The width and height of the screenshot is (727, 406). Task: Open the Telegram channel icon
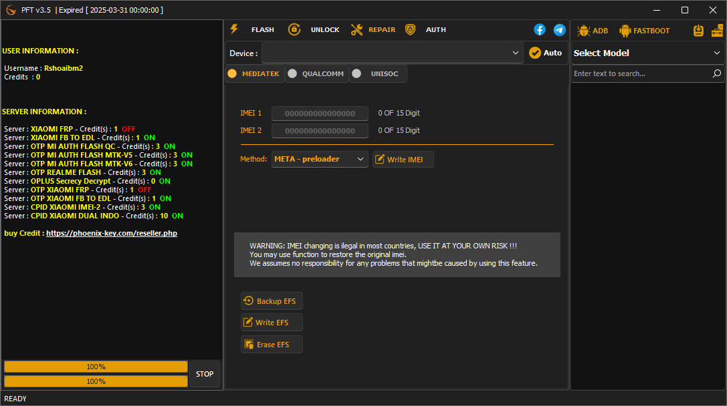click(560, 29)
